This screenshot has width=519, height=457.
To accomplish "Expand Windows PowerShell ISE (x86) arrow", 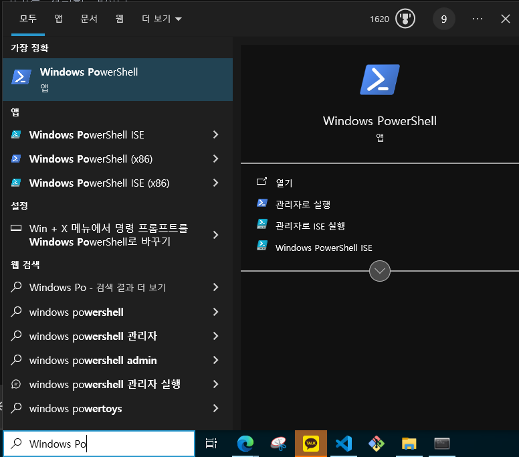I will [216, 183].
